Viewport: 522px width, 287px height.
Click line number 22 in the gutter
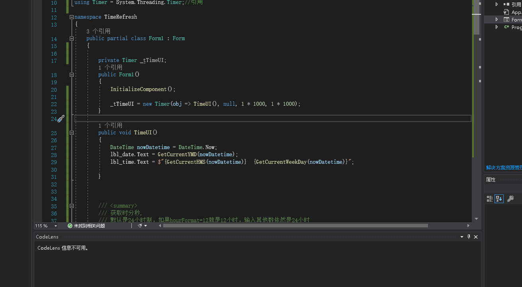pyautogui.click(x=54, y=104)
